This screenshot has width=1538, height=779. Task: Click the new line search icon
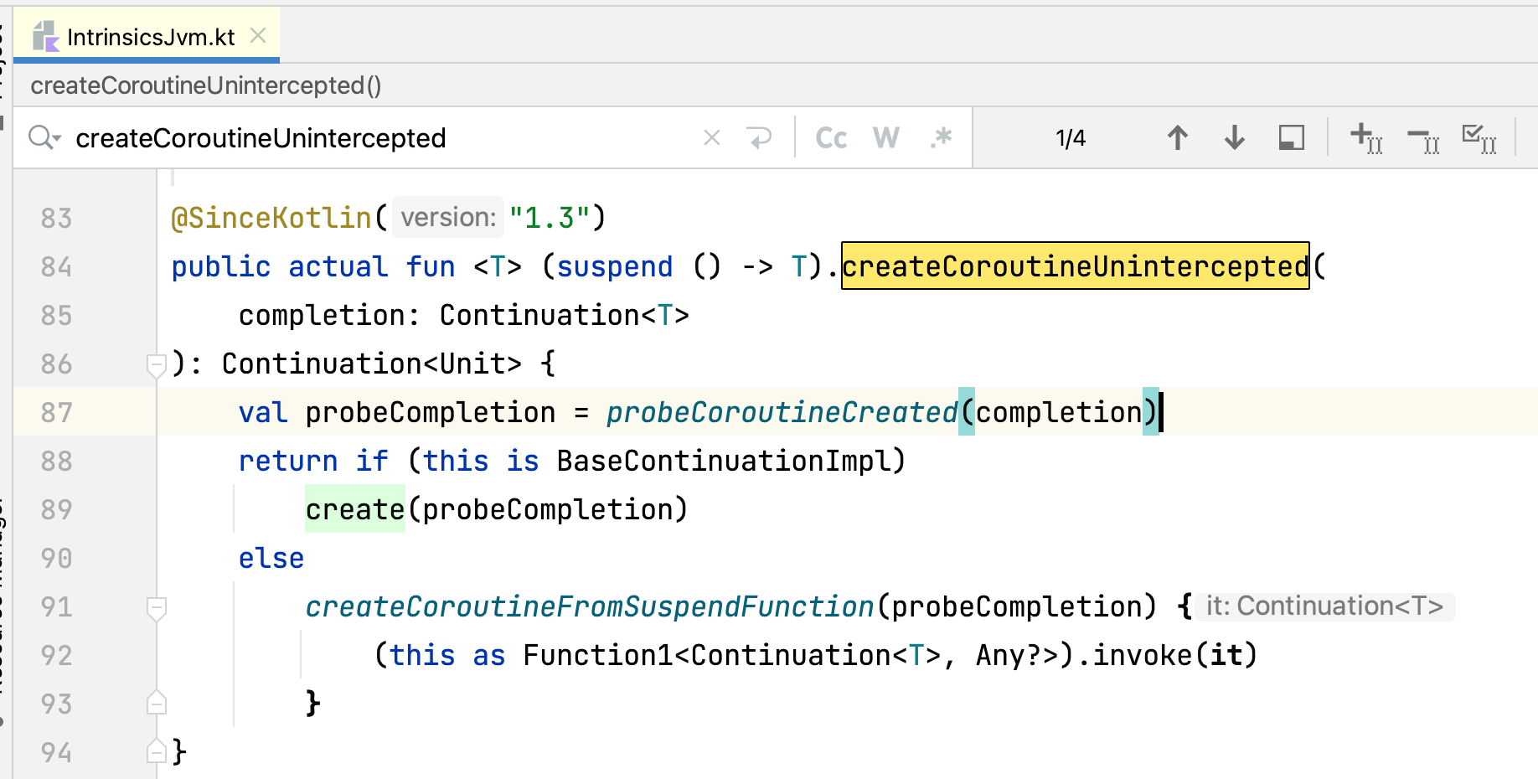pos(759,137)
